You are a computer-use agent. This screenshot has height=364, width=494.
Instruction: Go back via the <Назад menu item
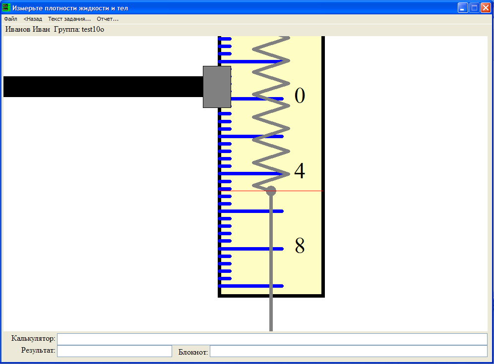33,19
